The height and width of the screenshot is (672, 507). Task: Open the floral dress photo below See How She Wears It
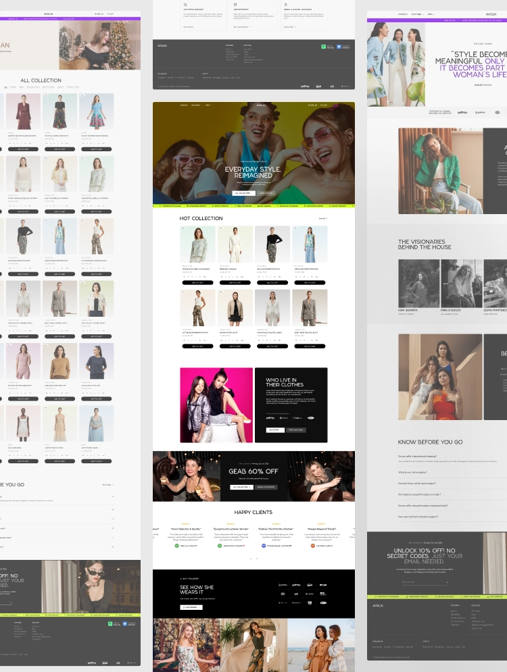[x=186, y=645]
